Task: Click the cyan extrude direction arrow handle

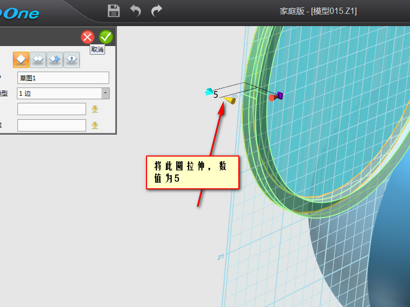Action: pos(209,92)
